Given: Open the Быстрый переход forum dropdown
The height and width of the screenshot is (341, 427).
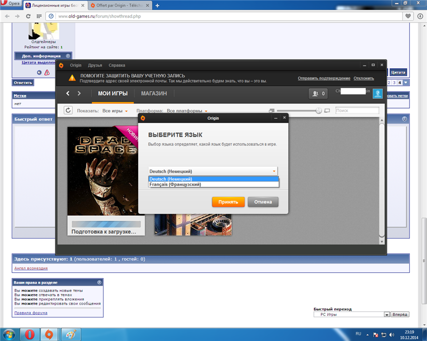Looking at the screenshot, I should tap(352, 314).
